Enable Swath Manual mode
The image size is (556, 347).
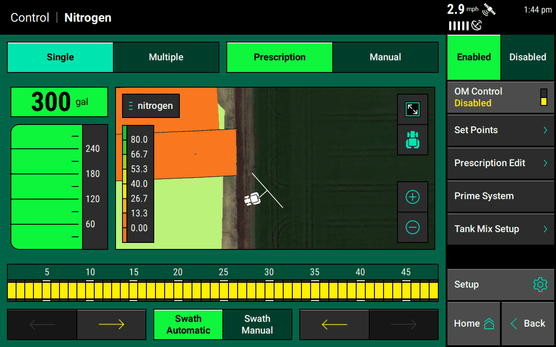[x=257, y=324]
